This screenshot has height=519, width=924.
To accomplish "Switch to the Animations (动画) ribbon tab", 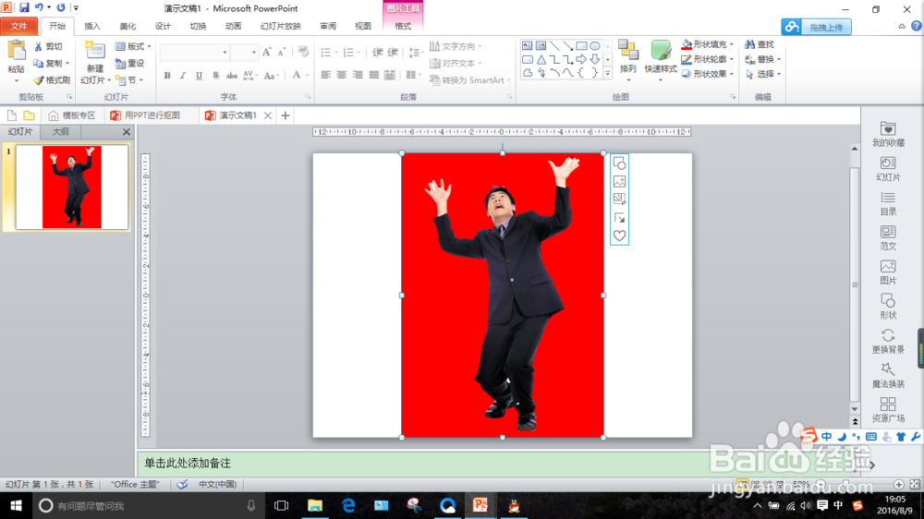I will pyautogui.click(x=234, y=26).
